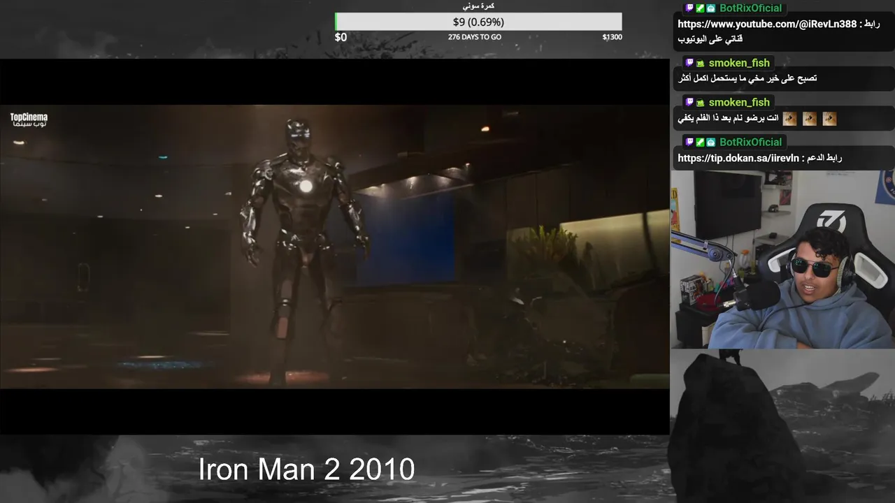Click robot bot badge on top BotRixOficial message
Viewport: 895px width, 503px height.
[x=710, y=8]
